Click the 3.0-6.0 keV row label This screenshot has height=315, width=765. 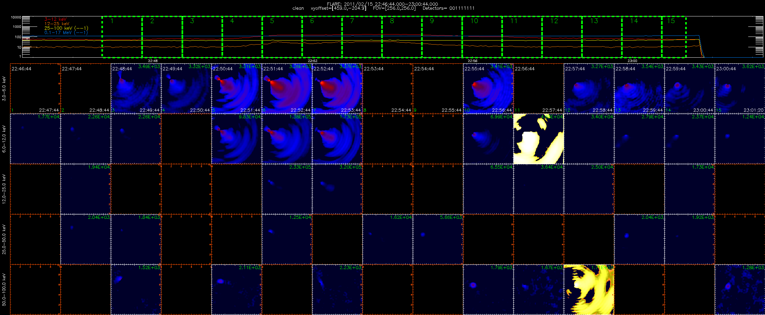tap(4, 88)
